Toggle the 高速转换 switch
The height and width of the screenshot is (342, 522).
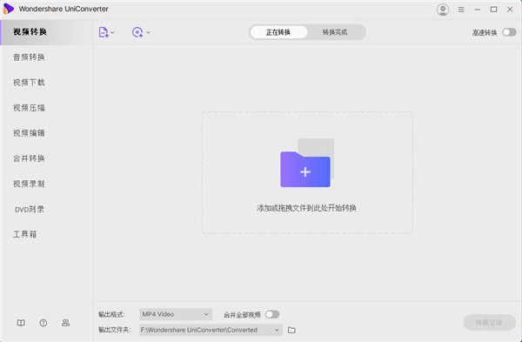click(509, 32)
